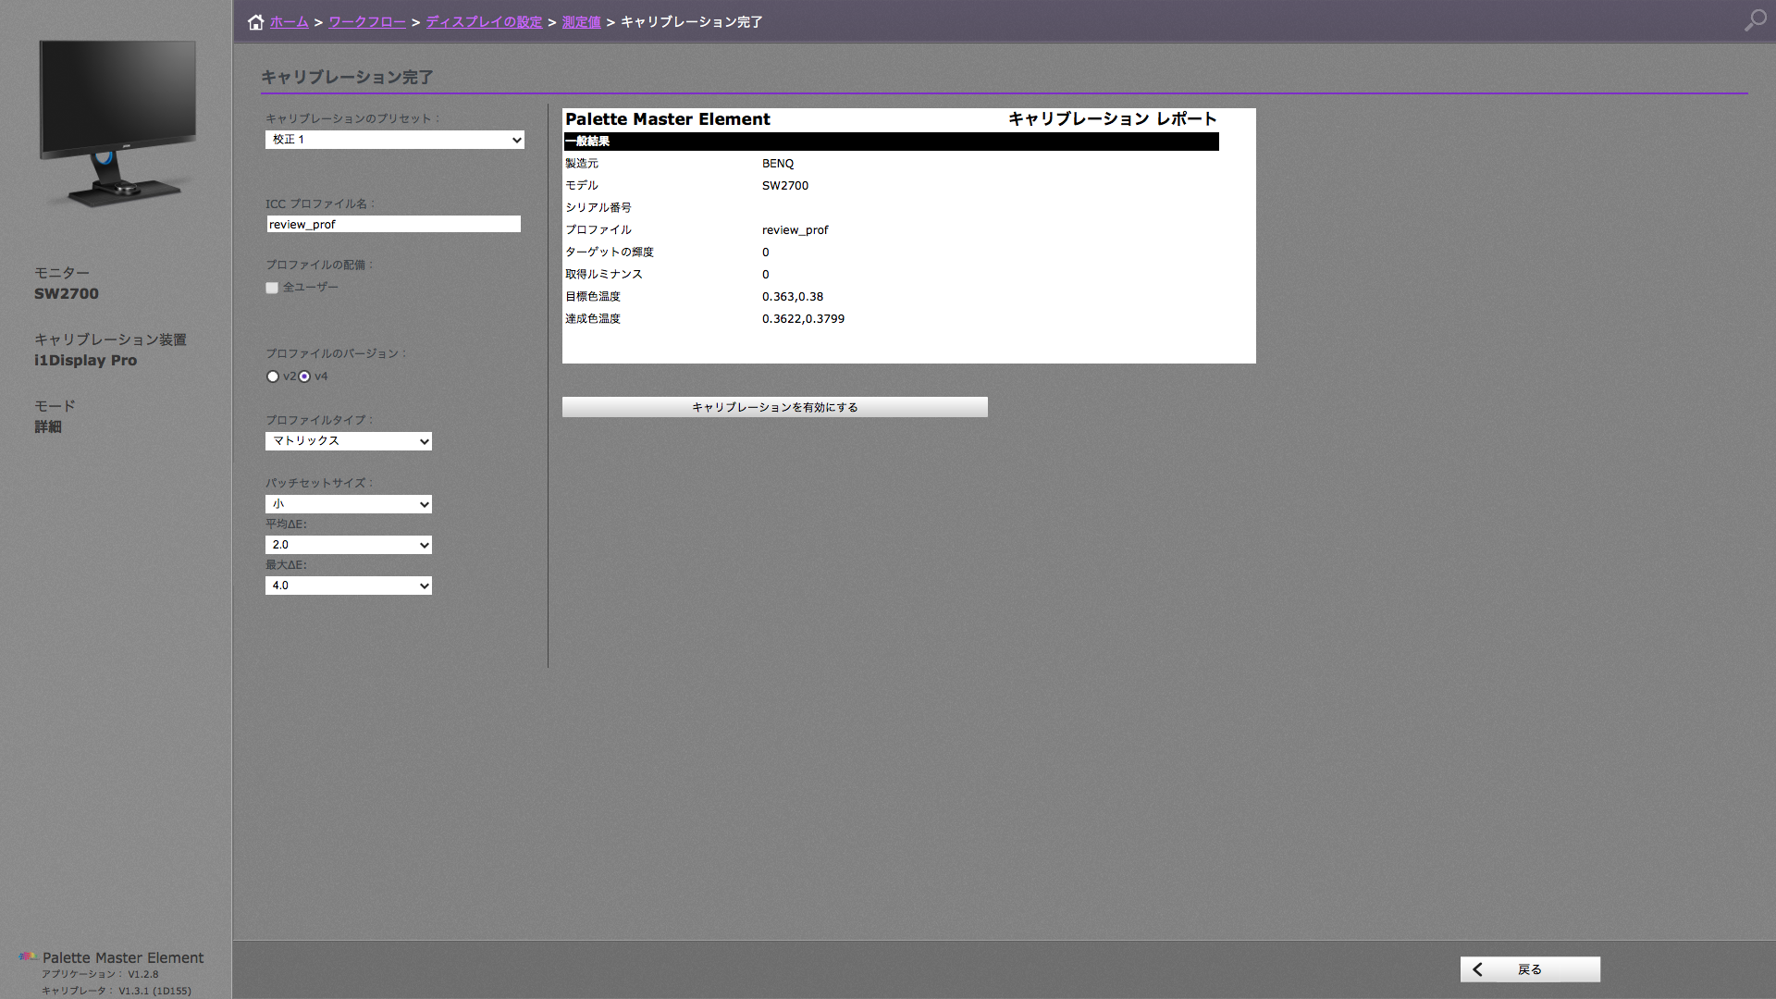The width and height of the screenshot is (1776, 999).
Task: Click the 一般結果 report section header
Action: tap(892, 142)
